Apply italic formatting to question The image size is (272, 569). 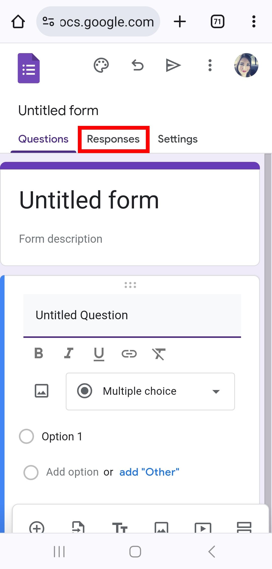click(69, 353)
